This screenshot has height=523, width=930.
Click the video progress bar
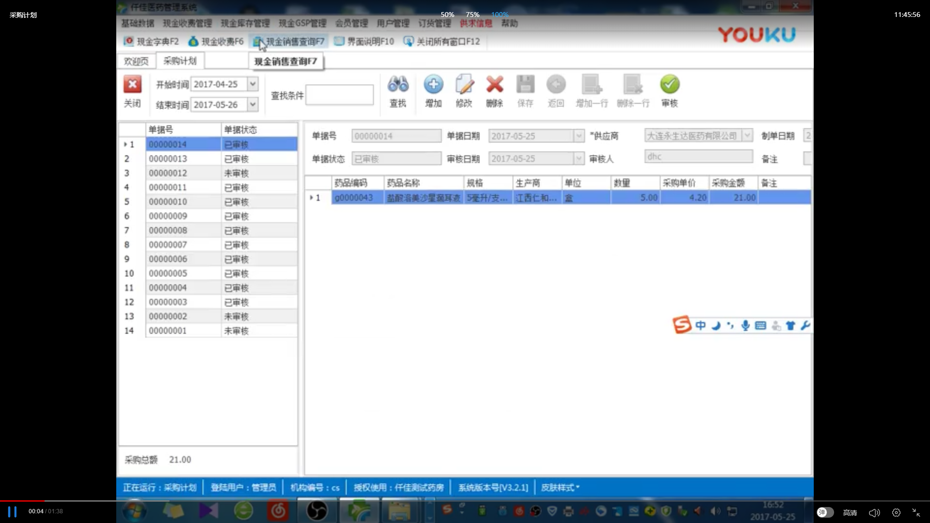tap(465, 501)
